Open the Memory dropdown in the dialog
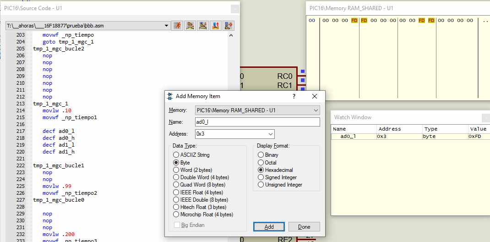This screenshot has height=242, width=490. pos(257,110)
